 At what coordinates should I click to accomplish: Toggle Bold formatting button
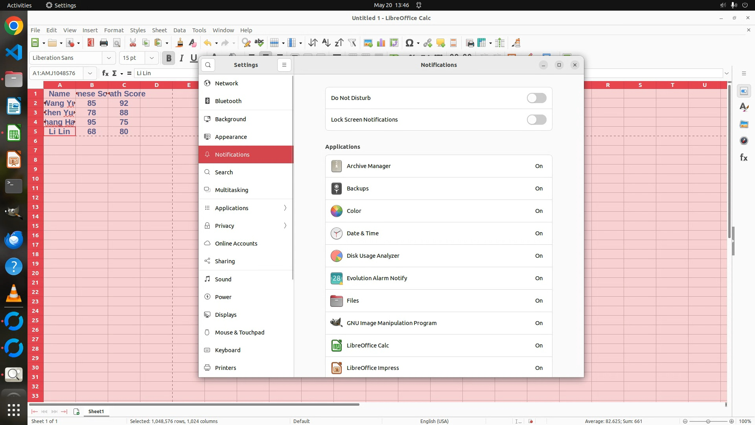pos(169,58)
